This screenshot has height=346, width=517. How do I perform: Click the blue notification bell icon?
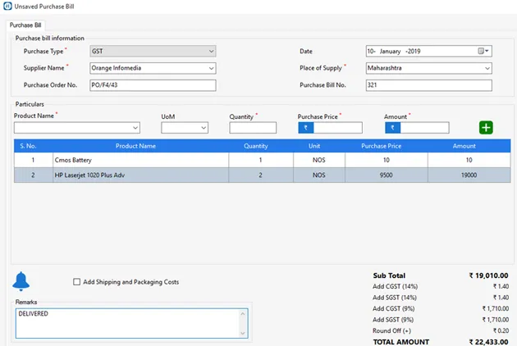pyautogui.click(x=21, y=281)
